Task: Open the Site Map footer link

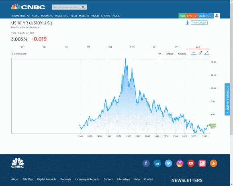Action: (28, 179)
